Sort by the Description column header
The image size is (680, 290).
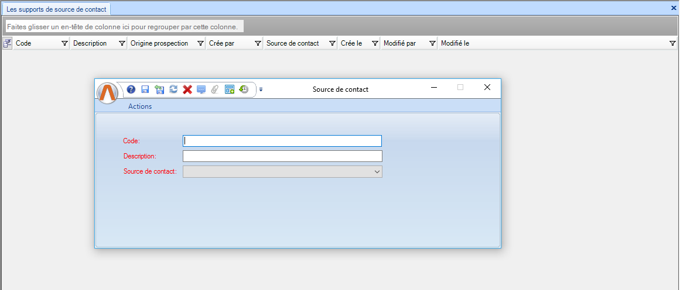point(90,43)
